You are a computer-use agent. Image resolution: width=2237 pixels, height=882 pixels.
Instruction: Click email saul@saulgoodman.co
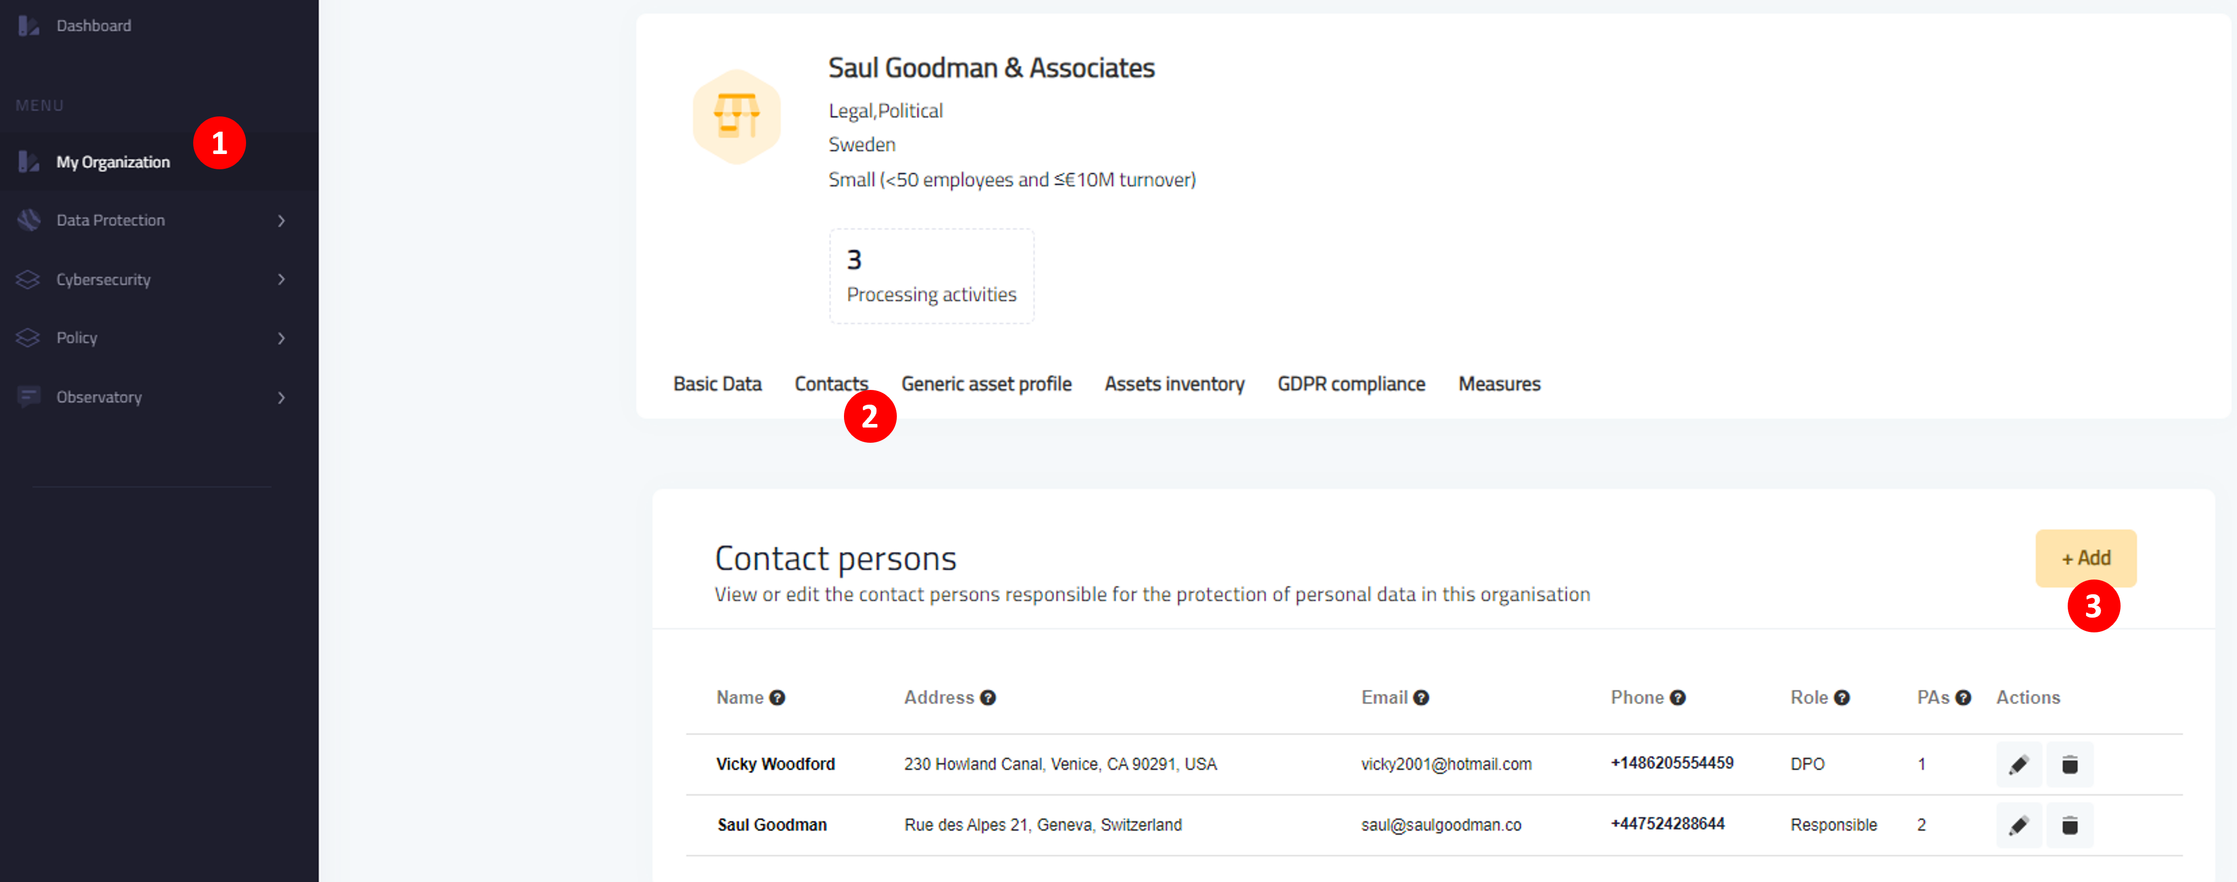1441,825
